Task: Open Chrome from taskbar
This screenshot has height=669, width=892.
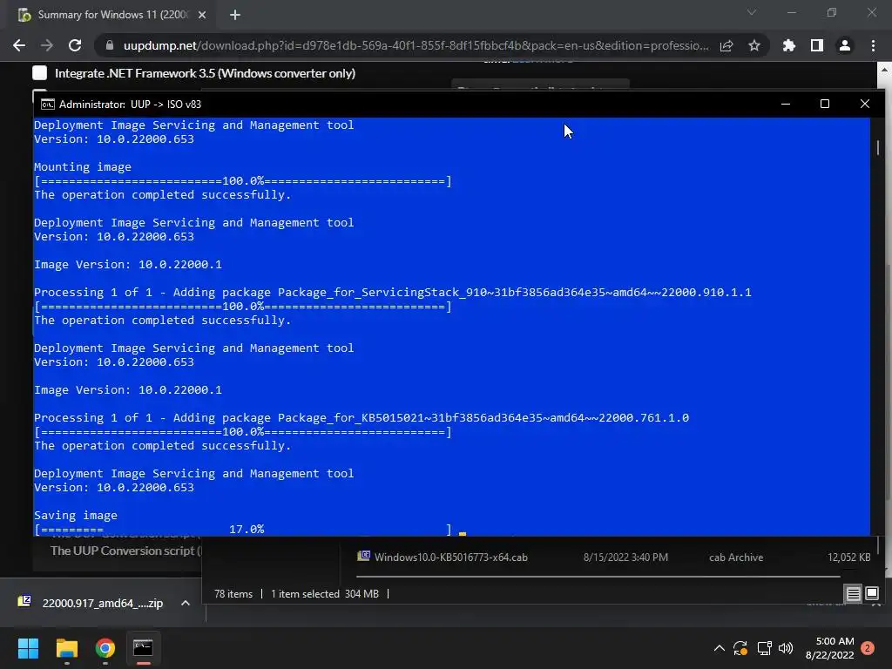Action: [x=105, y=648]
